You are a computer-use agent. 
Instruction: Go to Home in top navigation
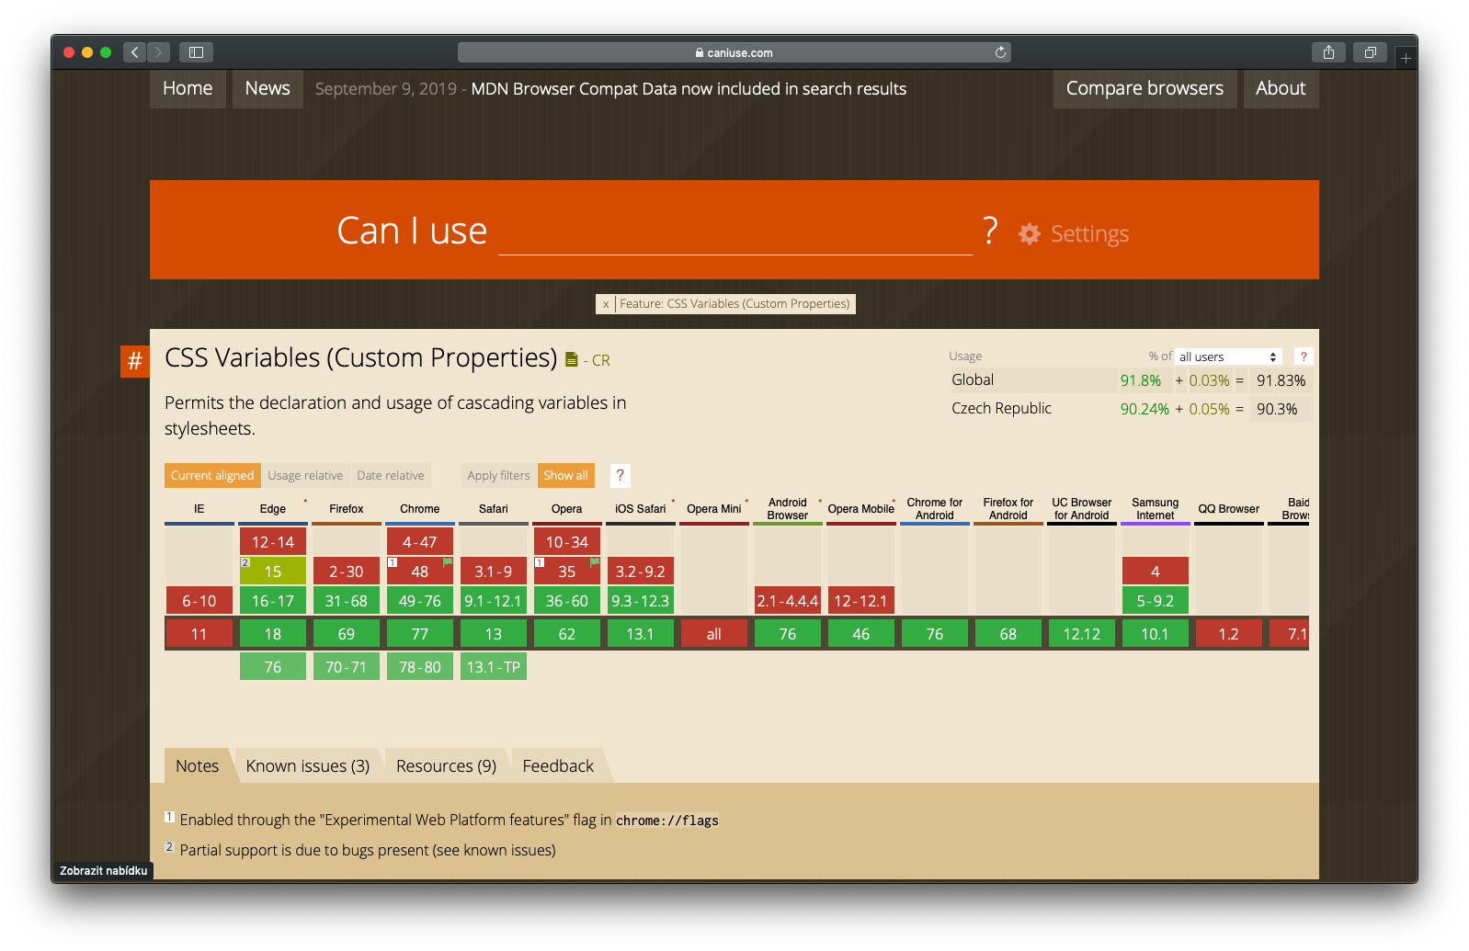point(188,88)
